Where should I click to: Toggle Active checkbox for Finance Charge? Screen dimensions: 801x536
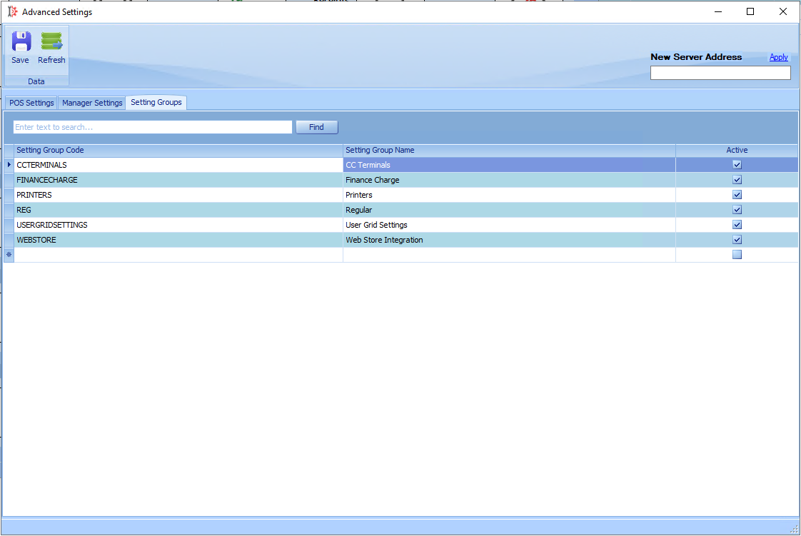737,180
